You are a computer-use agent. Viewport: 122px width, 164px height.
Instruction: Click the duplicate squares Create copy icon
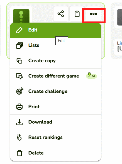click(19, 61)
